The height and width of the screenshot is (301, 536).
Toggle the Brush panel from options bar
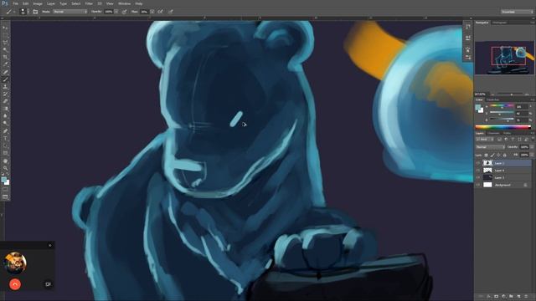(35, 12)
